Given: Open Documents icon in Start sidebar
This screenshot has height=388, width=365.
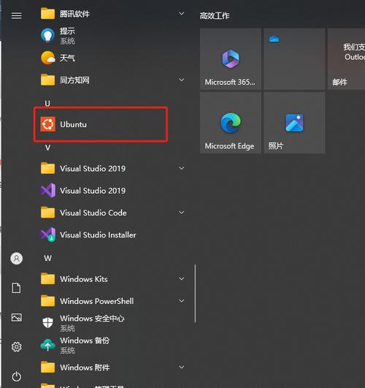Looking at the screenshot, I should coord(17,288).
